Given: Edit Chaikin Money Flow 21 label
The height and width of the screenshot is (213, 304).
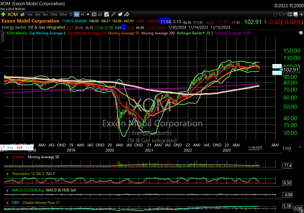Looking at the screenshot, I should [x=41, y=203].
